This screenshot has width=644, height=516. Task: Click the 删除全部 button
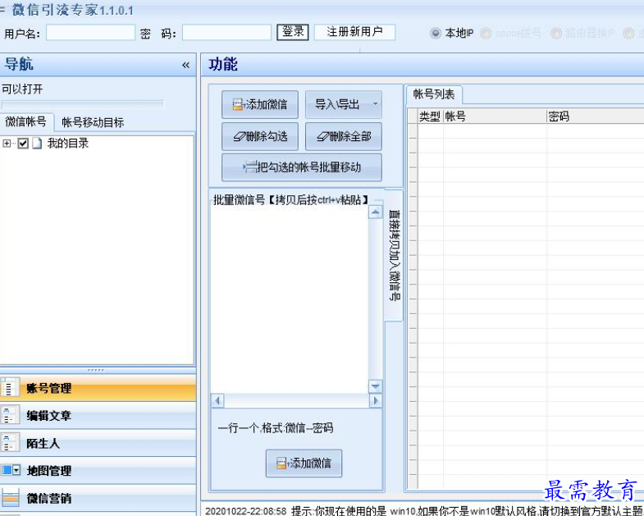(344, 136)
